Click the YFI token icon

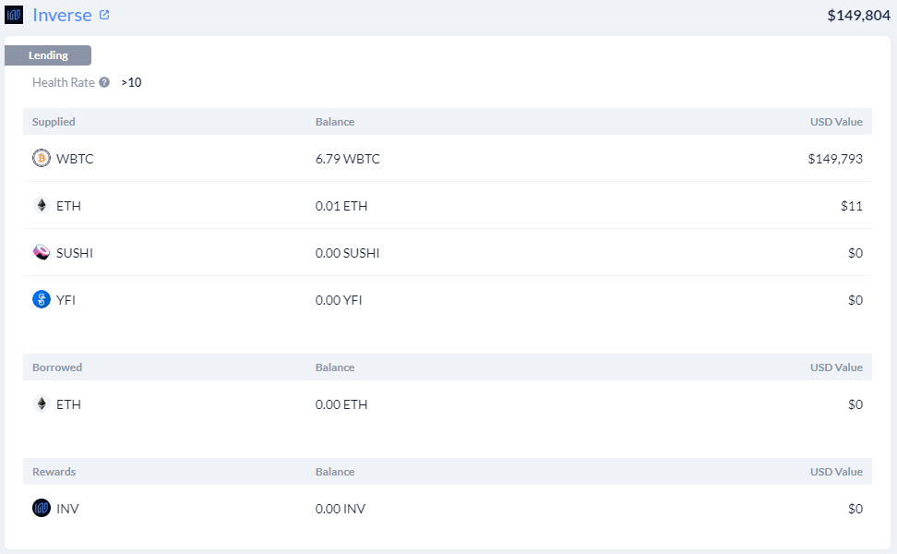click(42, 299)
